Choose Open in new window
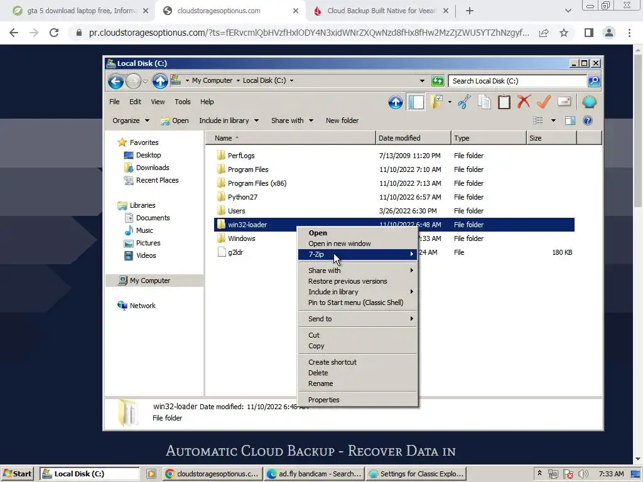 (357, 244)
